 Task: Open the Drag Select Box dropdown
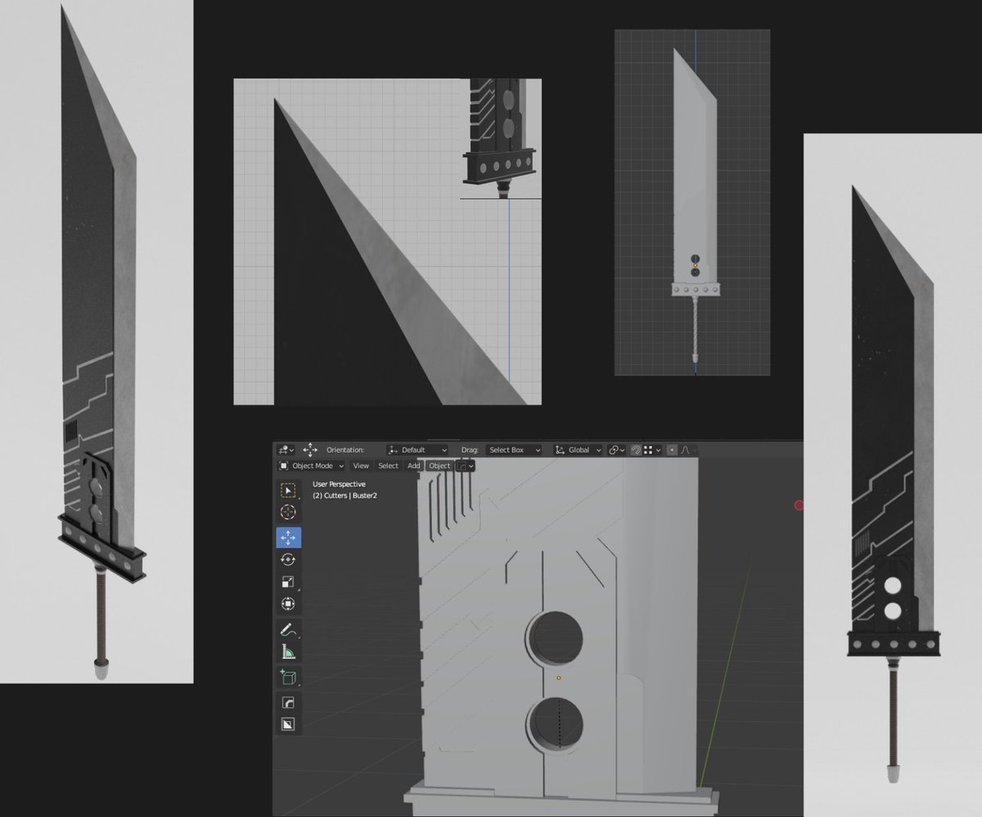(513, 450)
